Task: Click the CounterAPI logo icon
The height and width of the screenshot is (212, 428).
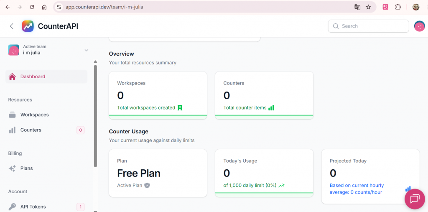Action: (x=28, y=26)
